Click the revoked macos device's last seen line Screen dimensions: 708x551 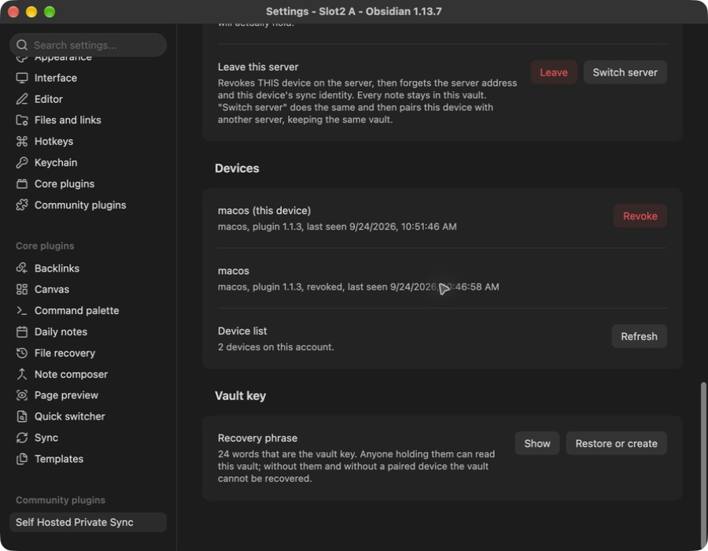pyautogui.click(x=359, y=287)
